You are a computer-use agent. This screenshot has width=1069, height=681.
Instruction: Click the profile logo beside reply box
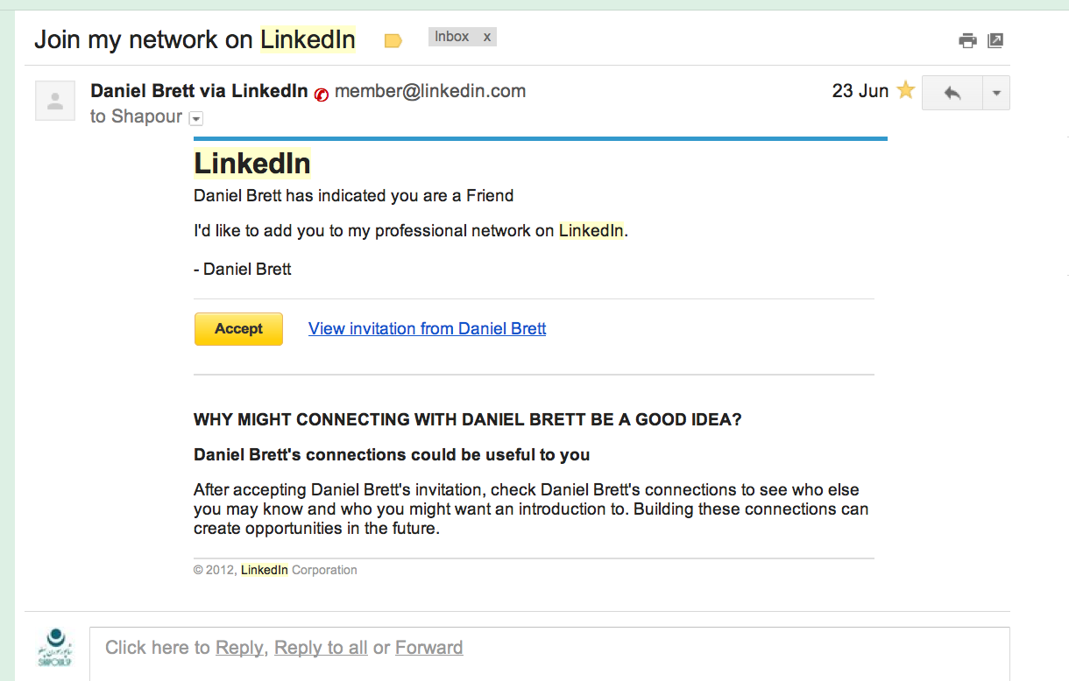click(x=55, y=648)
